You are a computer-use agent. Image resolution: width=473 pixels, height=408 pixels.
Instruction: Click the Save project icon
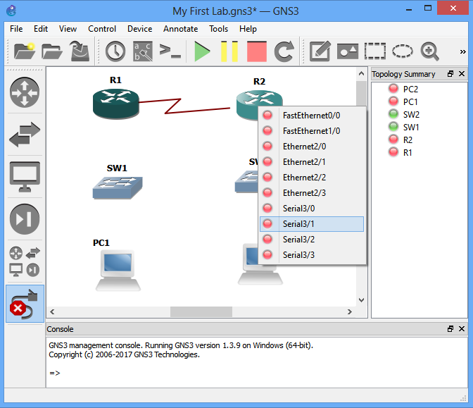[x=80, y=51]
